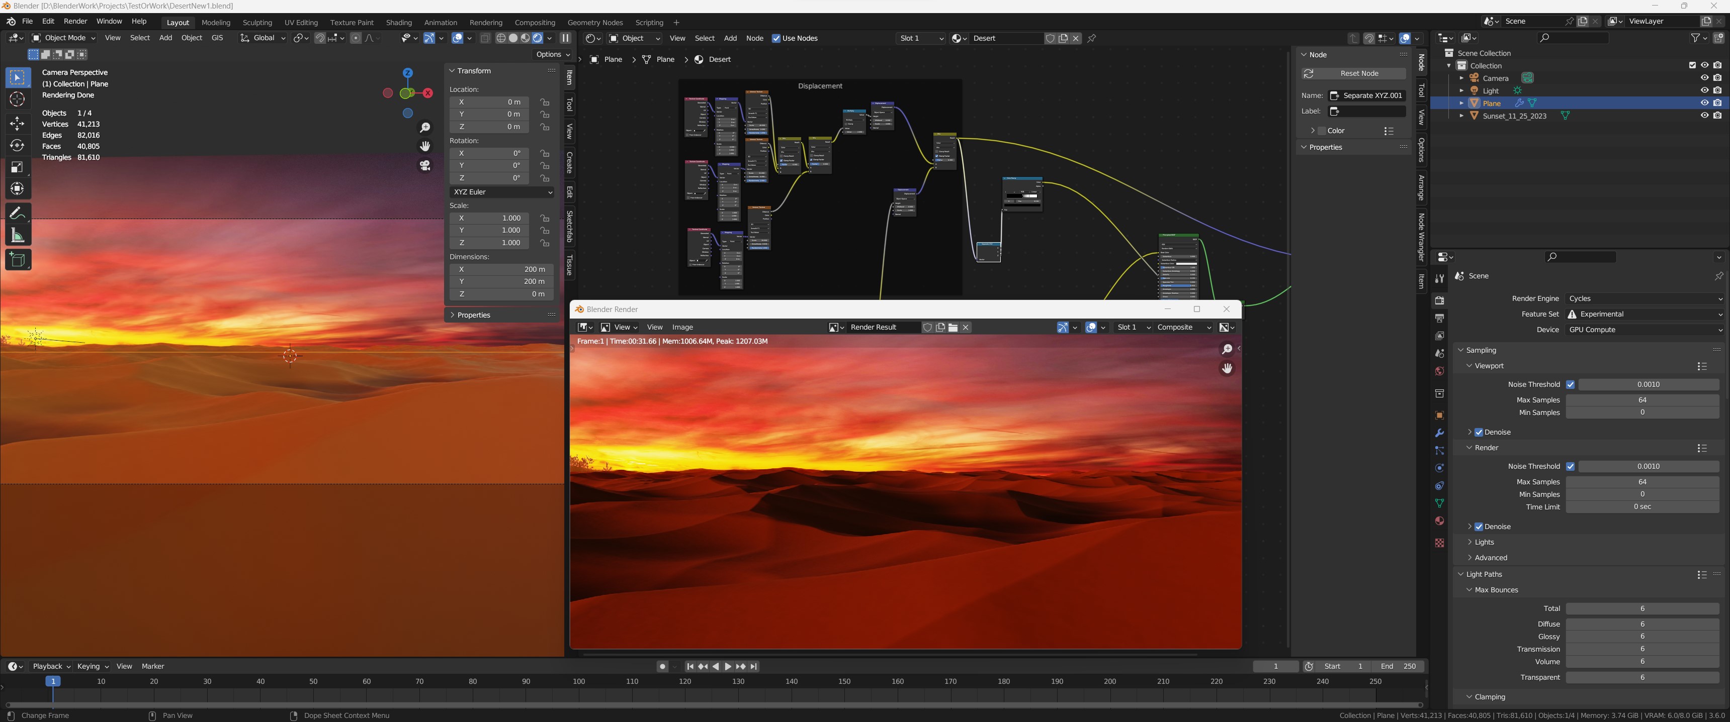1730x722 pixels.
Task: Click End frame 250 field
Action: tap(1398, 666)
